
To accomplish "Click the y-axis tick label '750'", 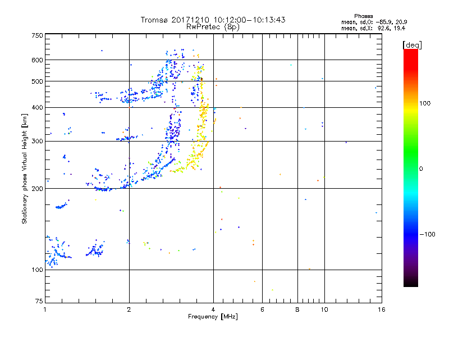I will tap(38, 35).
